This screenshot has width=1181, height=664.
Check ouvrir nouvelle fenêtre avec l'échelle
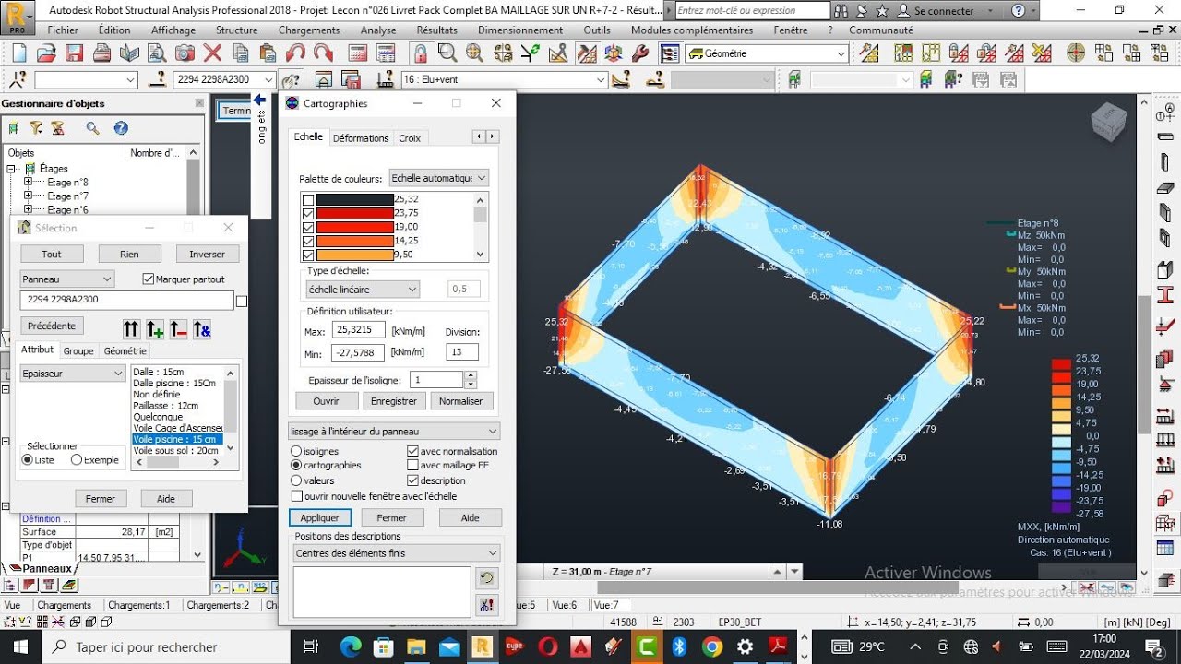[x=296, y=495]
